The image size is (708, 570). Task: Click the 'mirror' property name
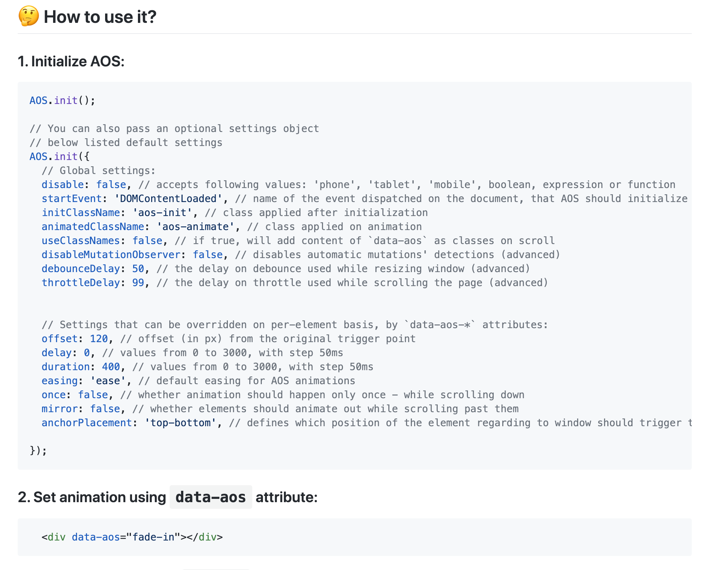click(x=59, y=409)
